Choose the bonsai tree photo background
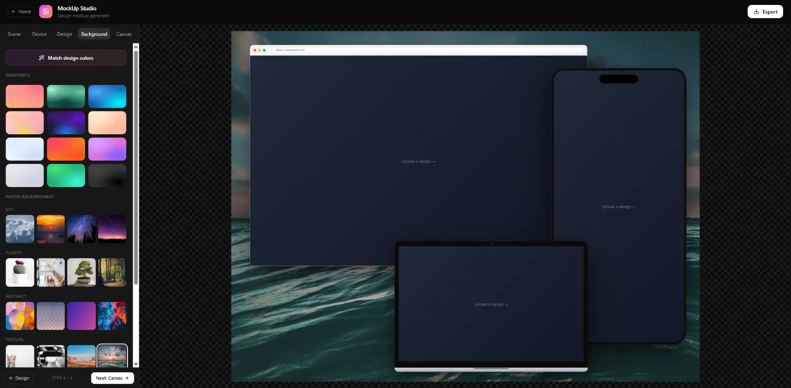Screen dimensions: 791x388 point(82,272)
